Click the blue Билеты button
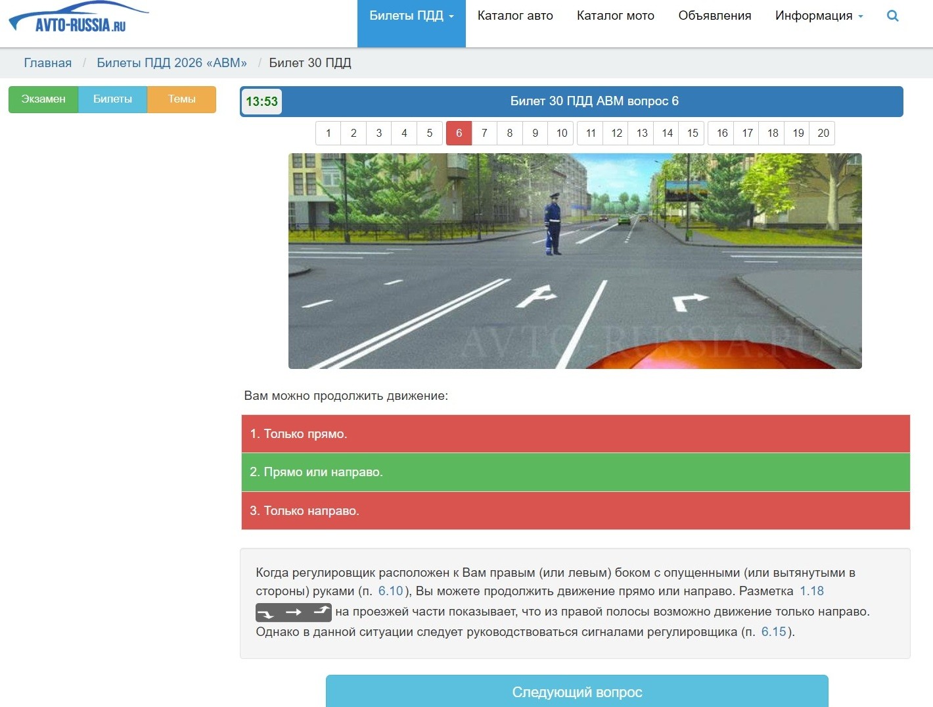Viewport: 933px width, 707px height. [112, 99]
